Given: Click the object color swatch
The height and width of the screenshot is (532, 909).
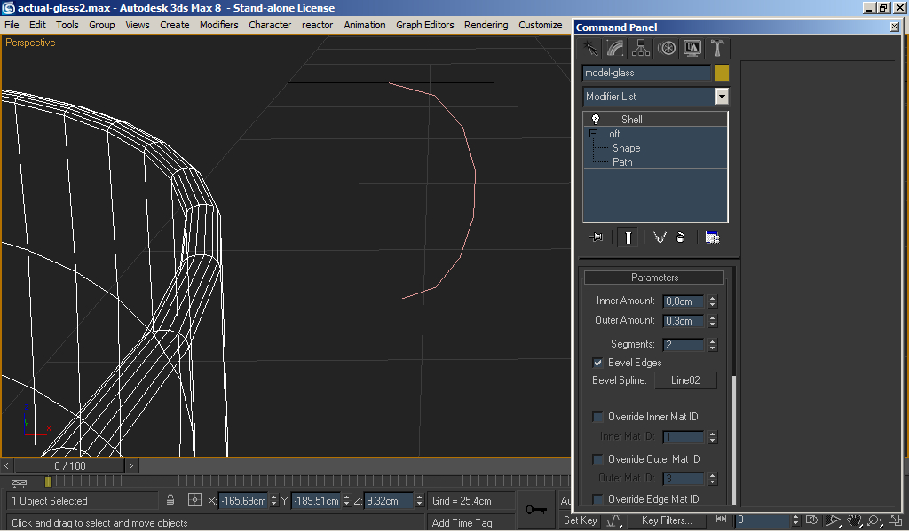Looking at the screenshot, I should (722, 73).
